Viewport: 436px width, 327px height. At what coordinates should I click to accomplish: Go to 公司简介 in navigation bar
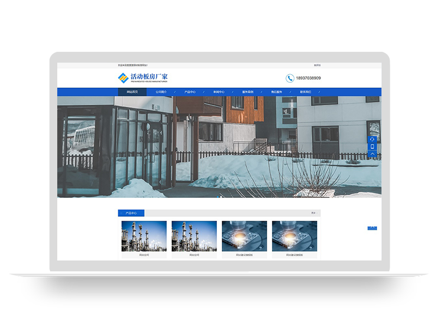161,92
